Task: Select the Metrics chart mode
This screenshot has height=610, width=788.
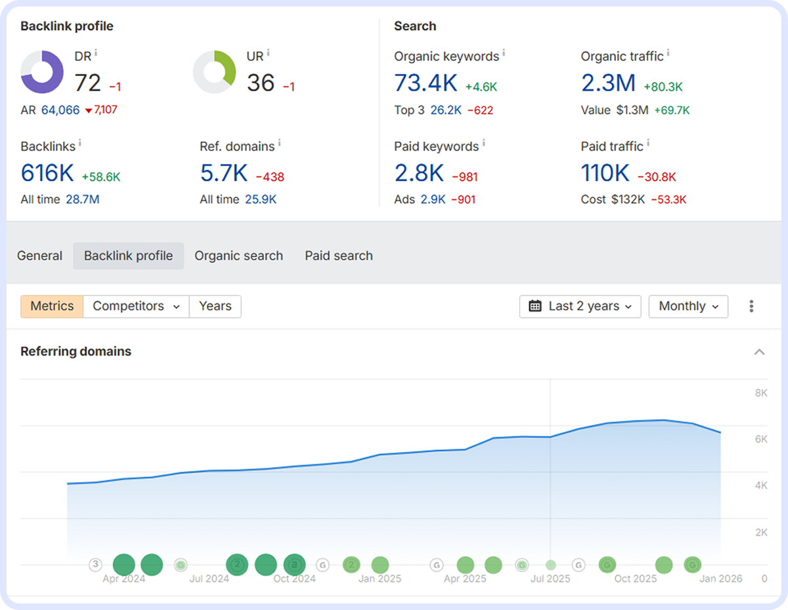Action: coord(52,306)
